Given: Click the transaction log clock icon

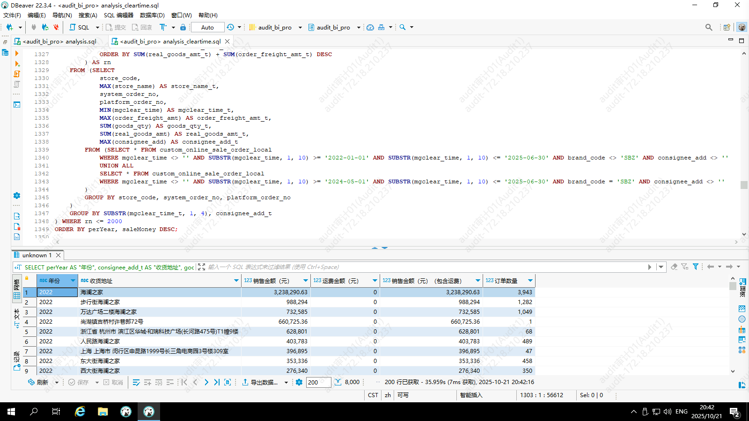Looking at the screenshot, I should click(x=230, y=27).
